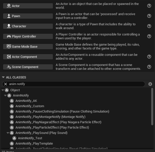
Task: Open help icon beside Character description
Action: pyautogui.click(x=149, y=26)
